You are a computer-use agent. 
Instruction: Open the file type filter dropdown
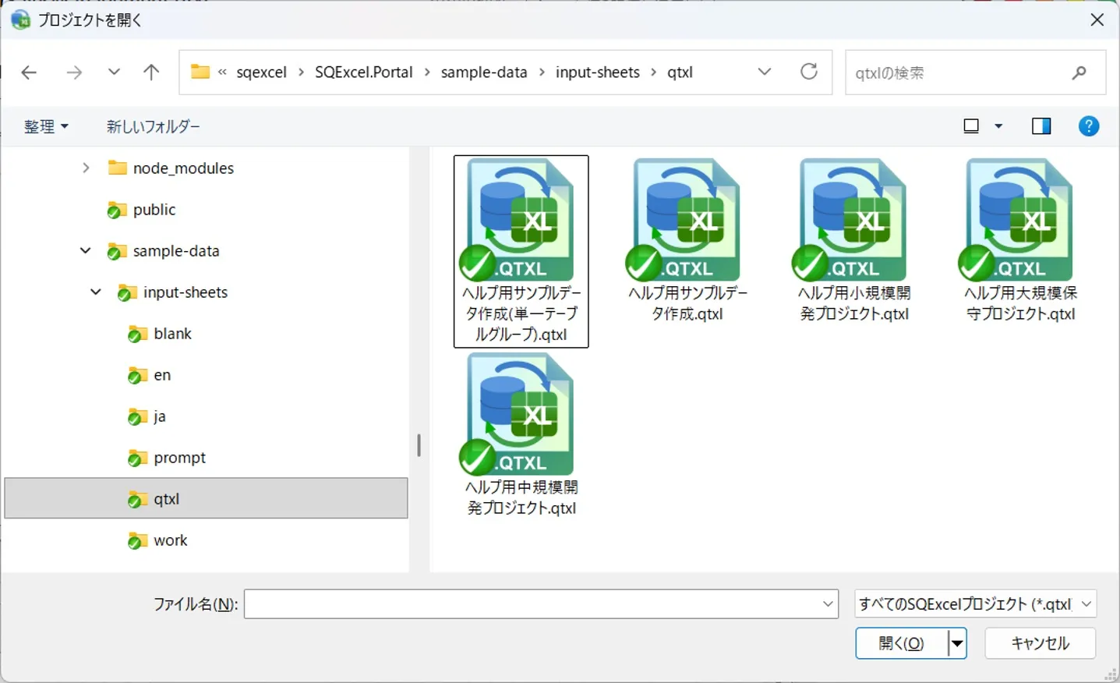coord(1086,603)
